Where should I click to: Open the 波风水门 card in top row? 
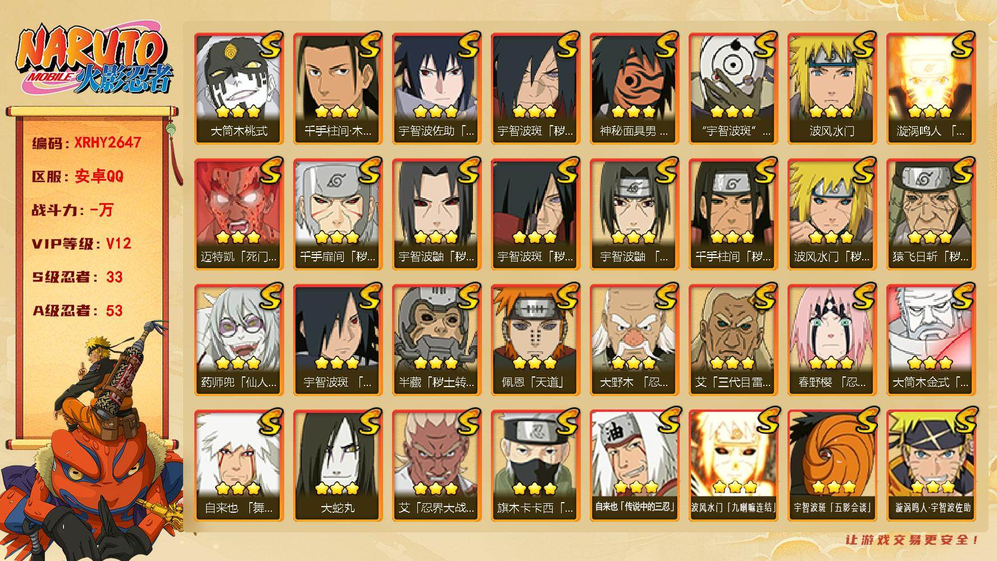[832, 89]
